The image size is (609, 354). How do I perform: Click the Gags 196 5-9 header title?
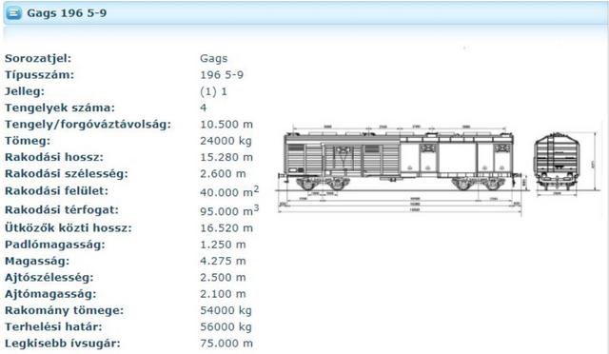pos(67,13)
